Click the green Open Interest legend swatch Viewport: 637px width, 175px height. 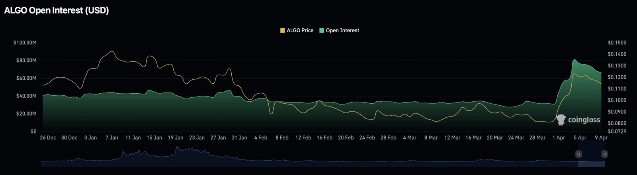coord(322,31)
